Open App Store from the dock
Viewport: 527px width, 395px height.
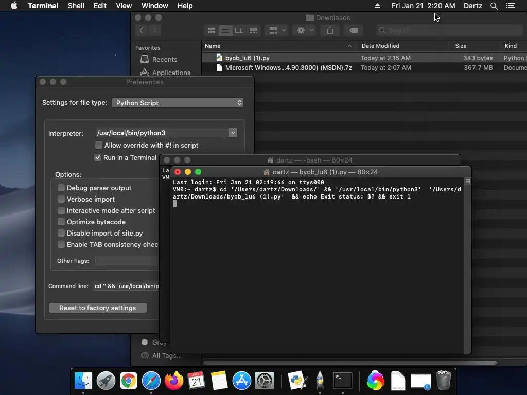click(x=242, y=381)
